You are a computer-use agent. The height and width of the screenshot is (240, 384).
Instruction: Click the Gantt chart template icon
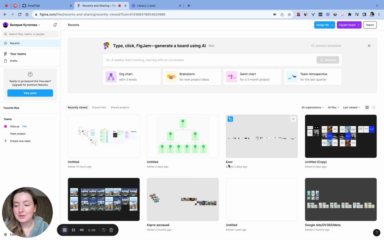(232, 77)
